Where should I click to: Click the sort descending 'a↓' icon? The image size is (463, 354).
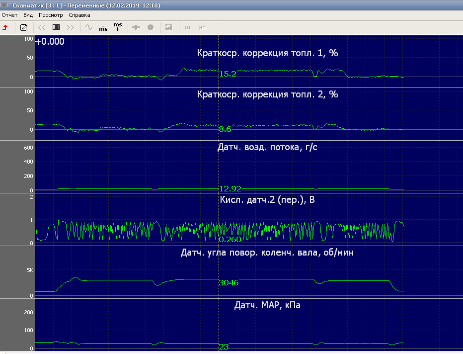tap(188, 27)
